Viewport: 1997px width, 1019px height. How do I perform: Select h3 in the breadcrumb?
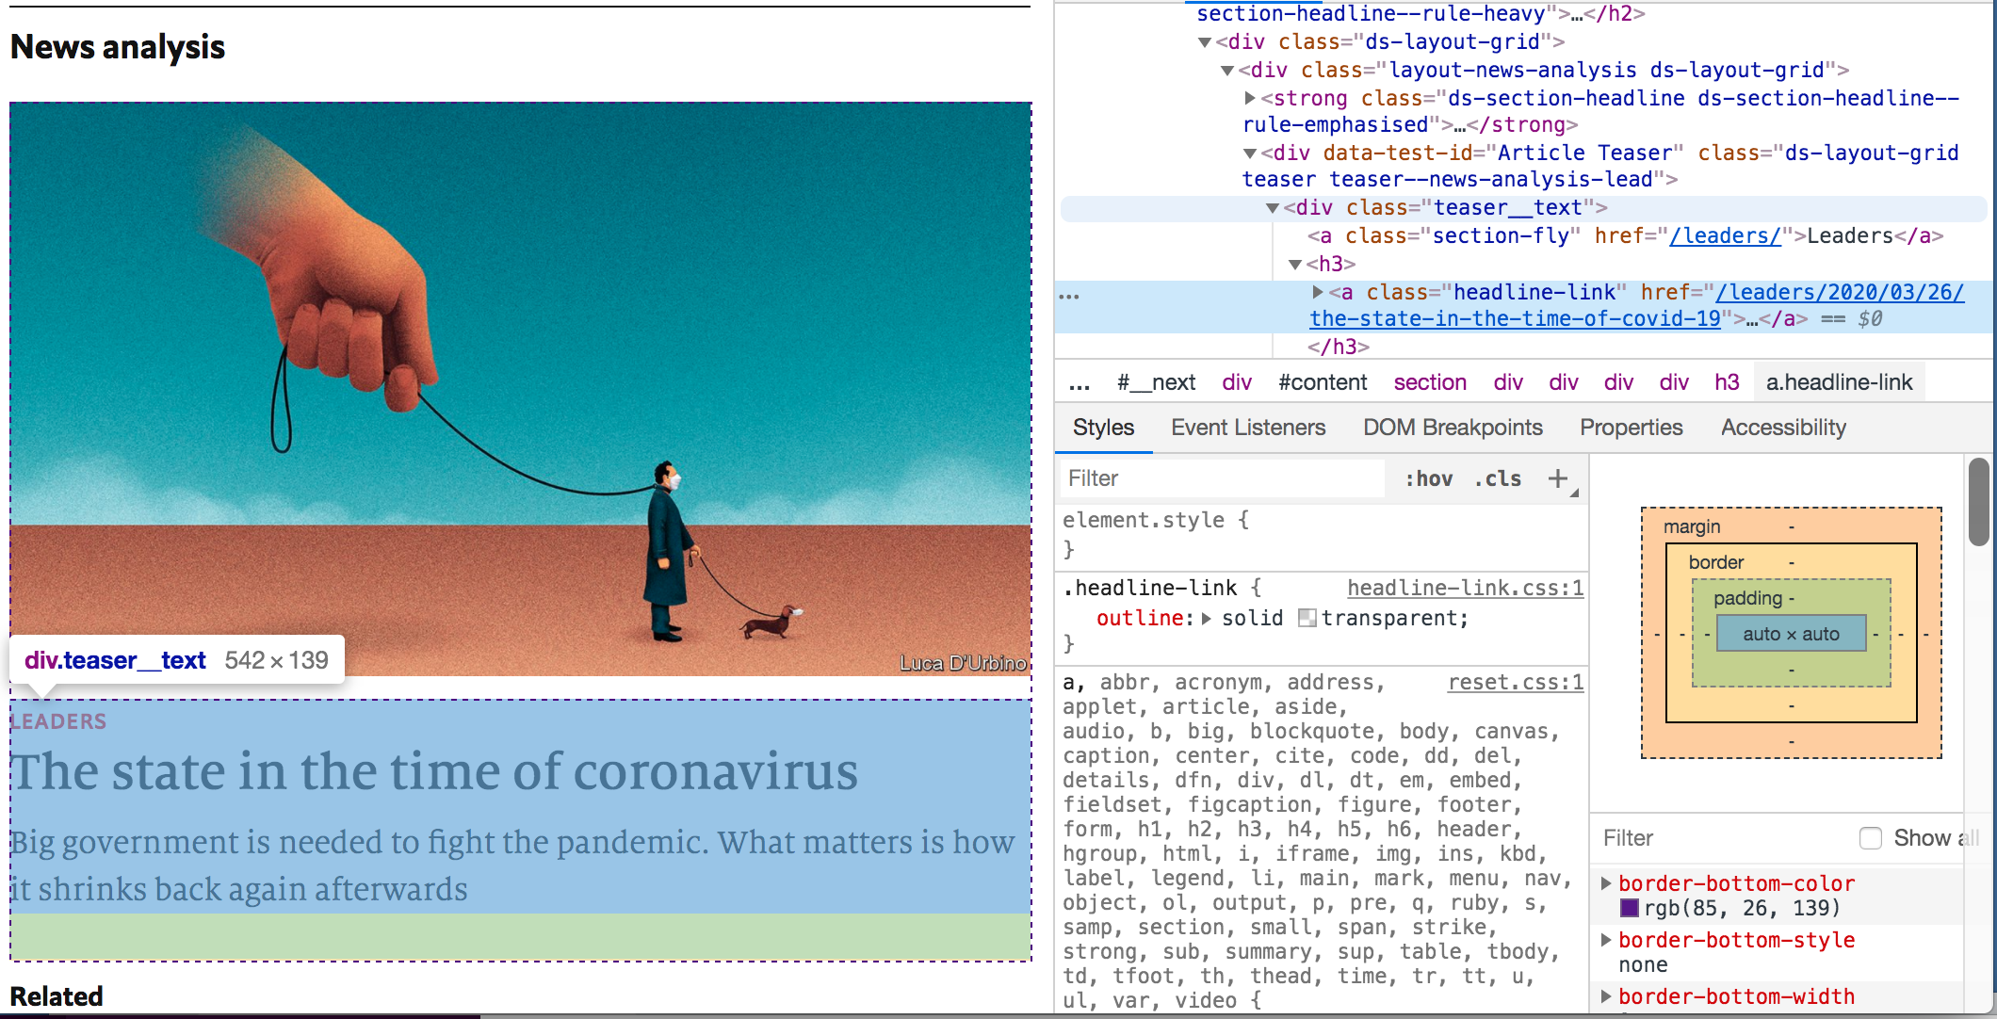(x=1727, y=382)
